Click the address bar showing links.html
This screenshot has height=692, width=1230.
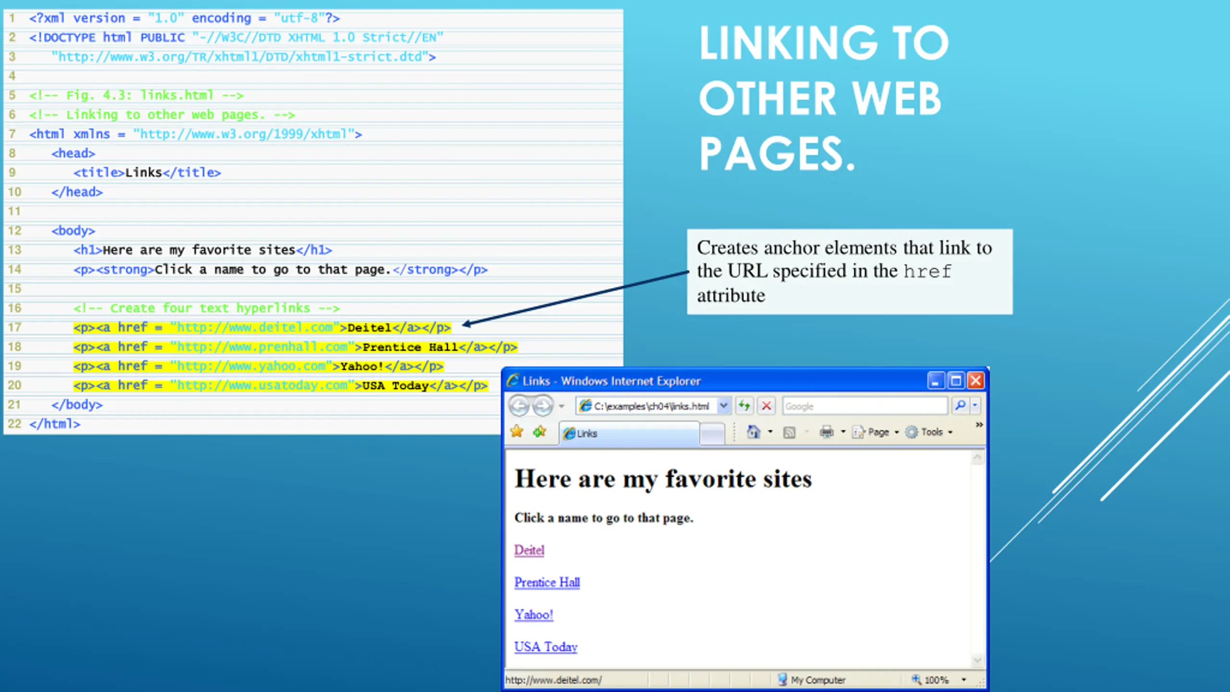pos(648,406)
